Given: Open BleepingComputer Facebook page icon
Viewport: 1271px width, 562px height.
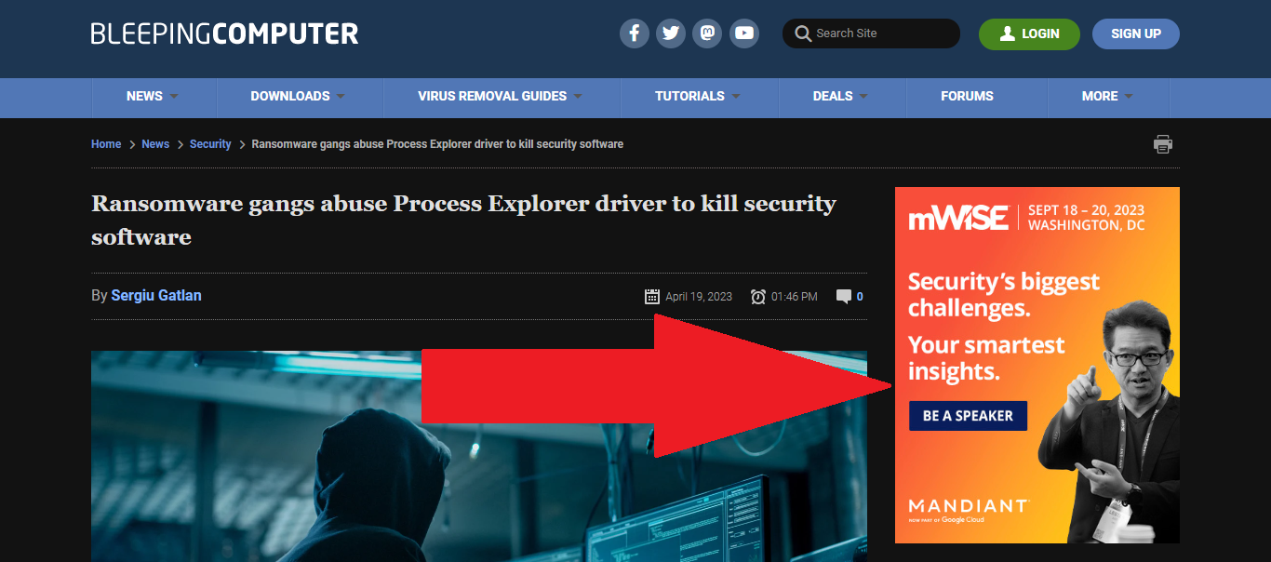Looking at the screenshot, I should click(x=635, y=33).
